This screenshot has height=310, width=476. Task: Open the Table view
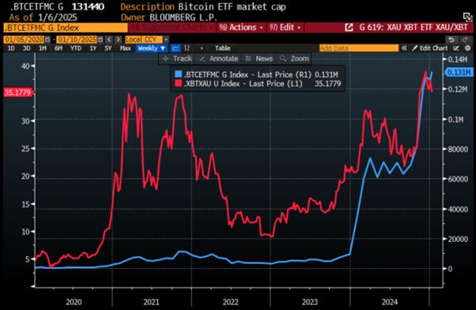coord(222,48)
